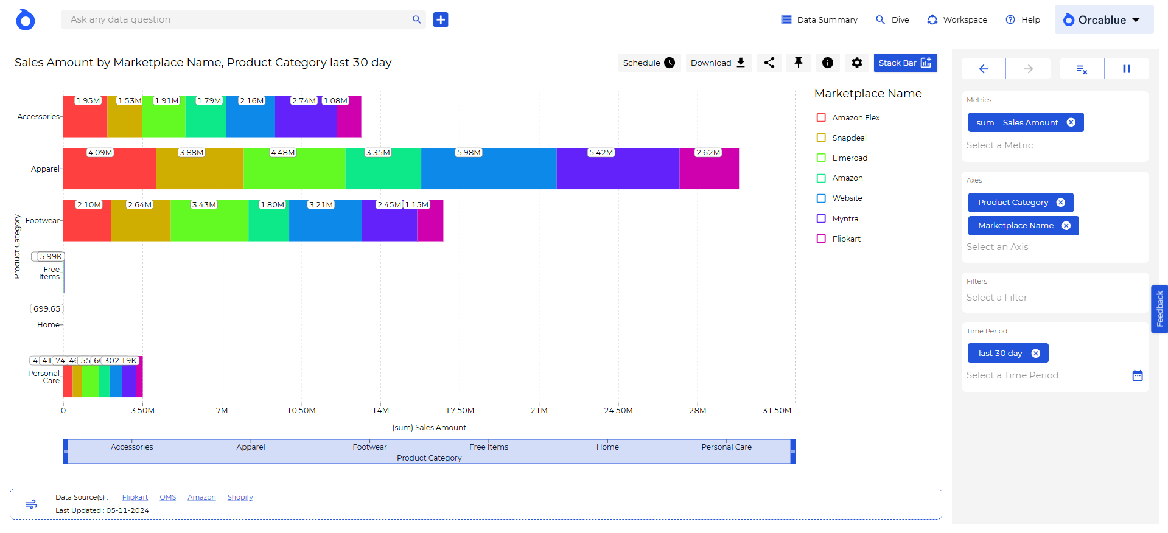Click the pin icon
The width and height of the screenshot is (1168, 533).
tap(799, 63)
